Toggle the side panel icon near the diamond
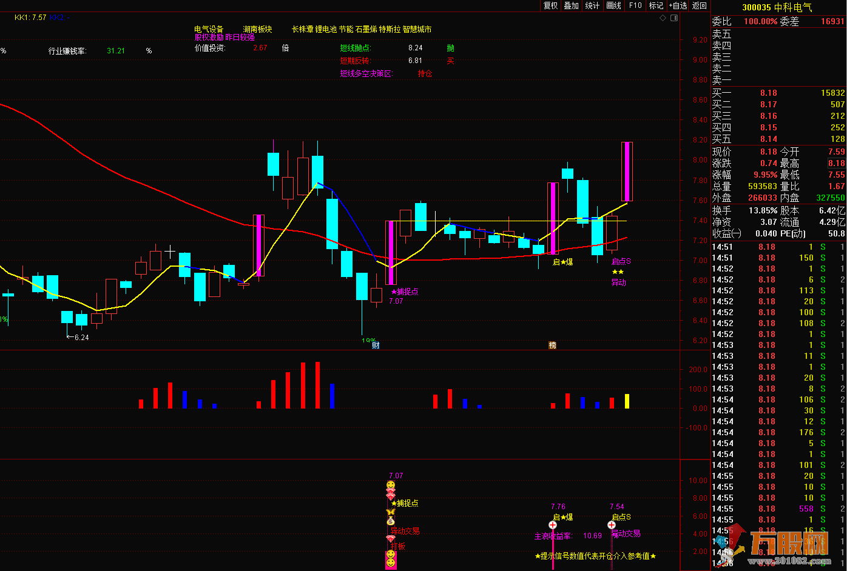 coord(674,18)
